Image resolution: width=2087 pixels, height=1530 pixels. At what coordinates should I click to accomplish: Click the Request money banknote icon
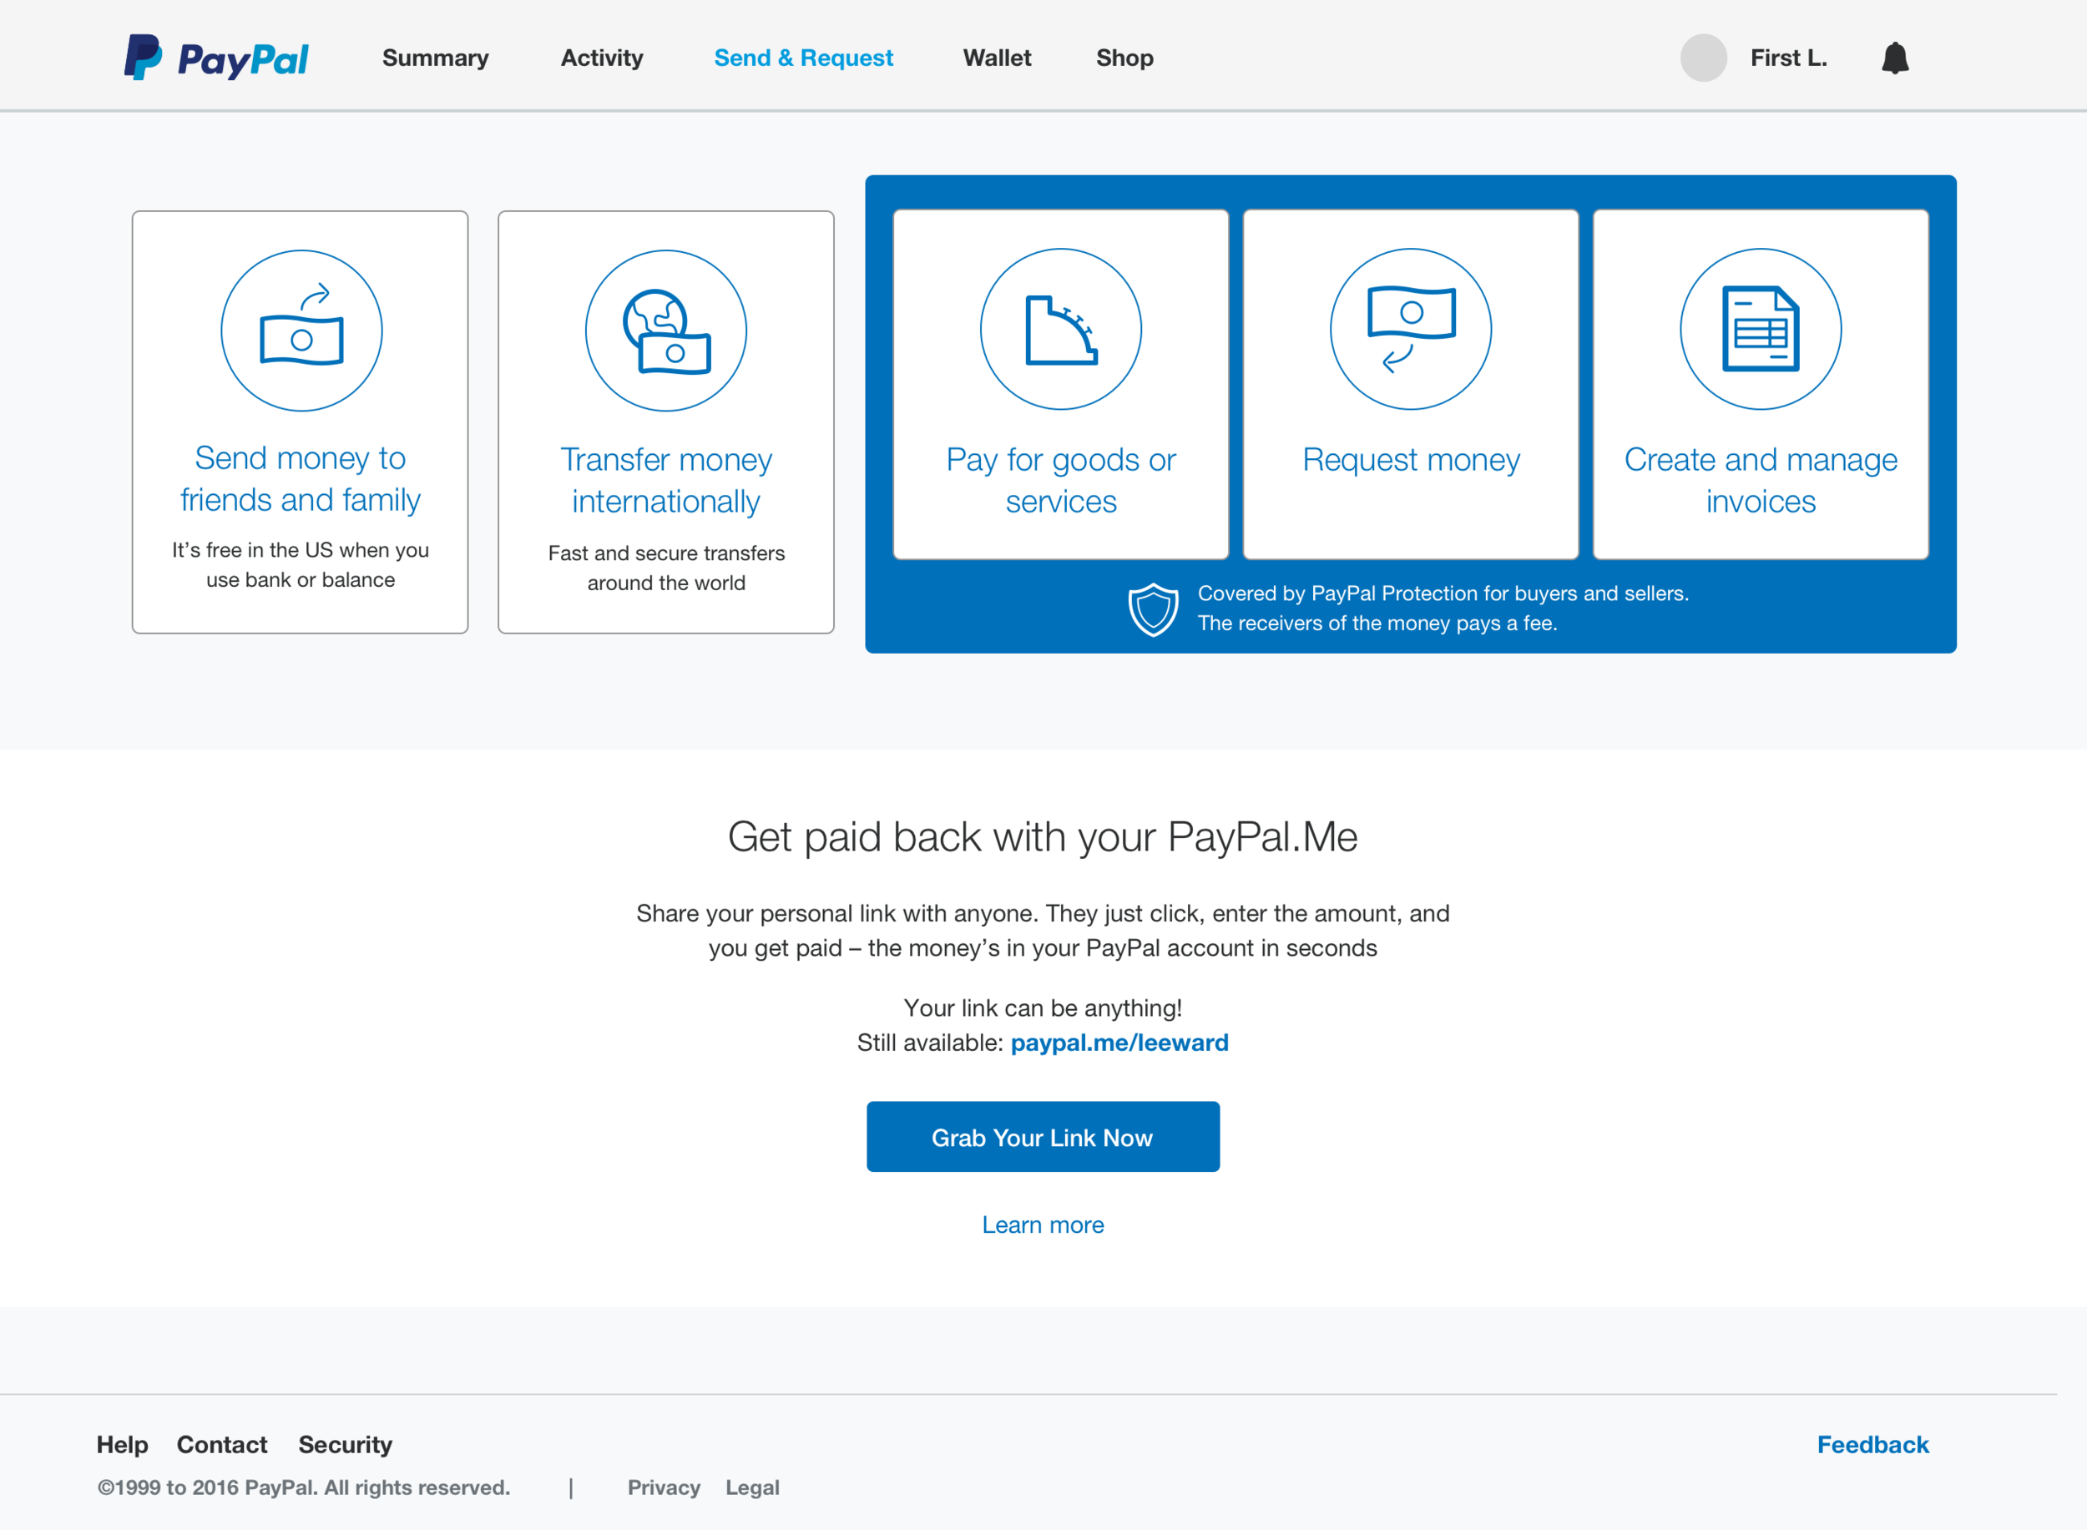click(1410, 328)
